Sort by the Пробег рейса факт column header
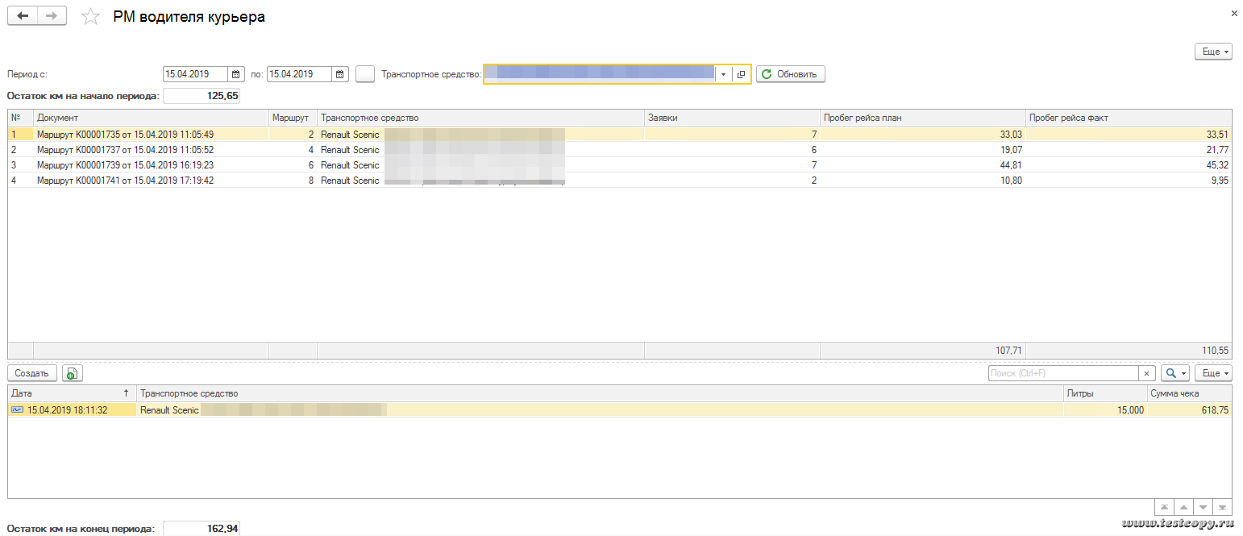 tap(1128, 118)
